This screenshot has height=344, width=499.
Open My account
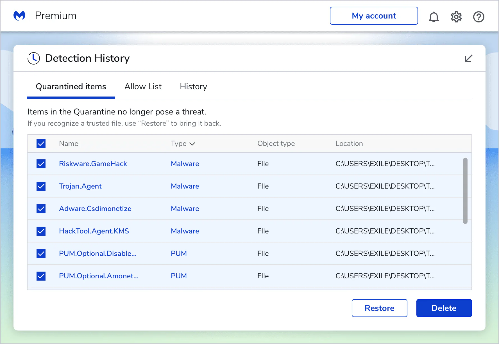tap(374, 16)
